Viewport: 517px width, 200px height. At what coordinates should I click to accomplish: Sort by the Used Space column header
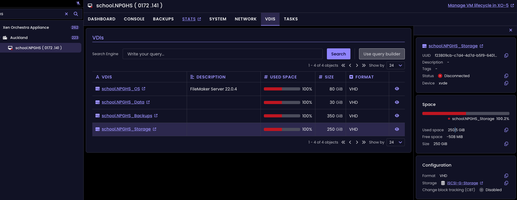tap(283, 77)
